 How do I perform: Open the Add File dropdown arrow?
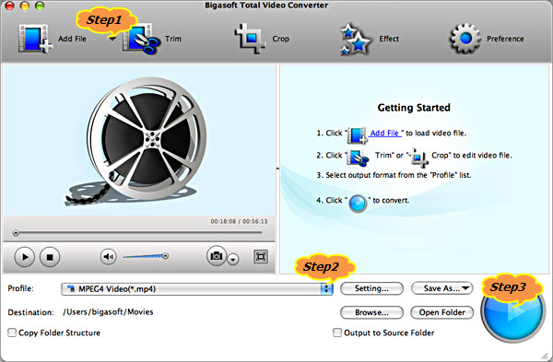[x=112, y=39]
